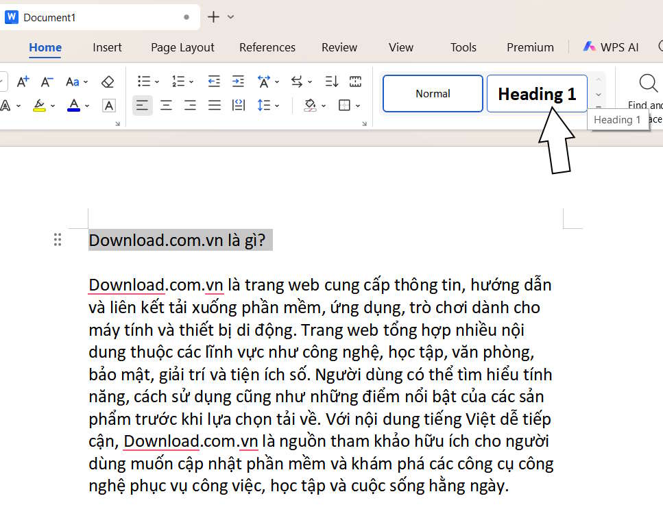Viewport: 663px width, 518px height.
Task: Expand the borders dropdown arrow
Action: coord(358,106)
